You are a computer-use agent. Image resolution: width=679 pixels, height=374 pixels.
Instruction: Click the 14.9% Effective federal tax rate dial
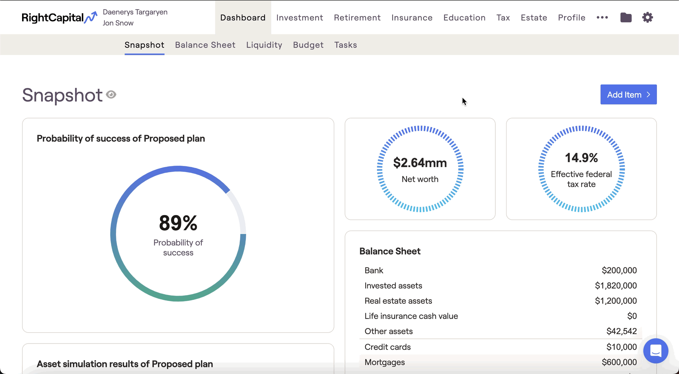tap(581, 169)
